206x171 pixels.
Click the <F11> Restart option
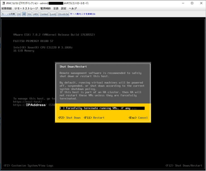[94, 118]
